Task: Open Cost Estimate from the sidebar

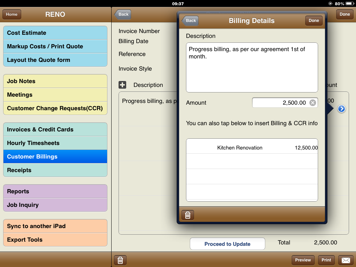Action: 55,33
